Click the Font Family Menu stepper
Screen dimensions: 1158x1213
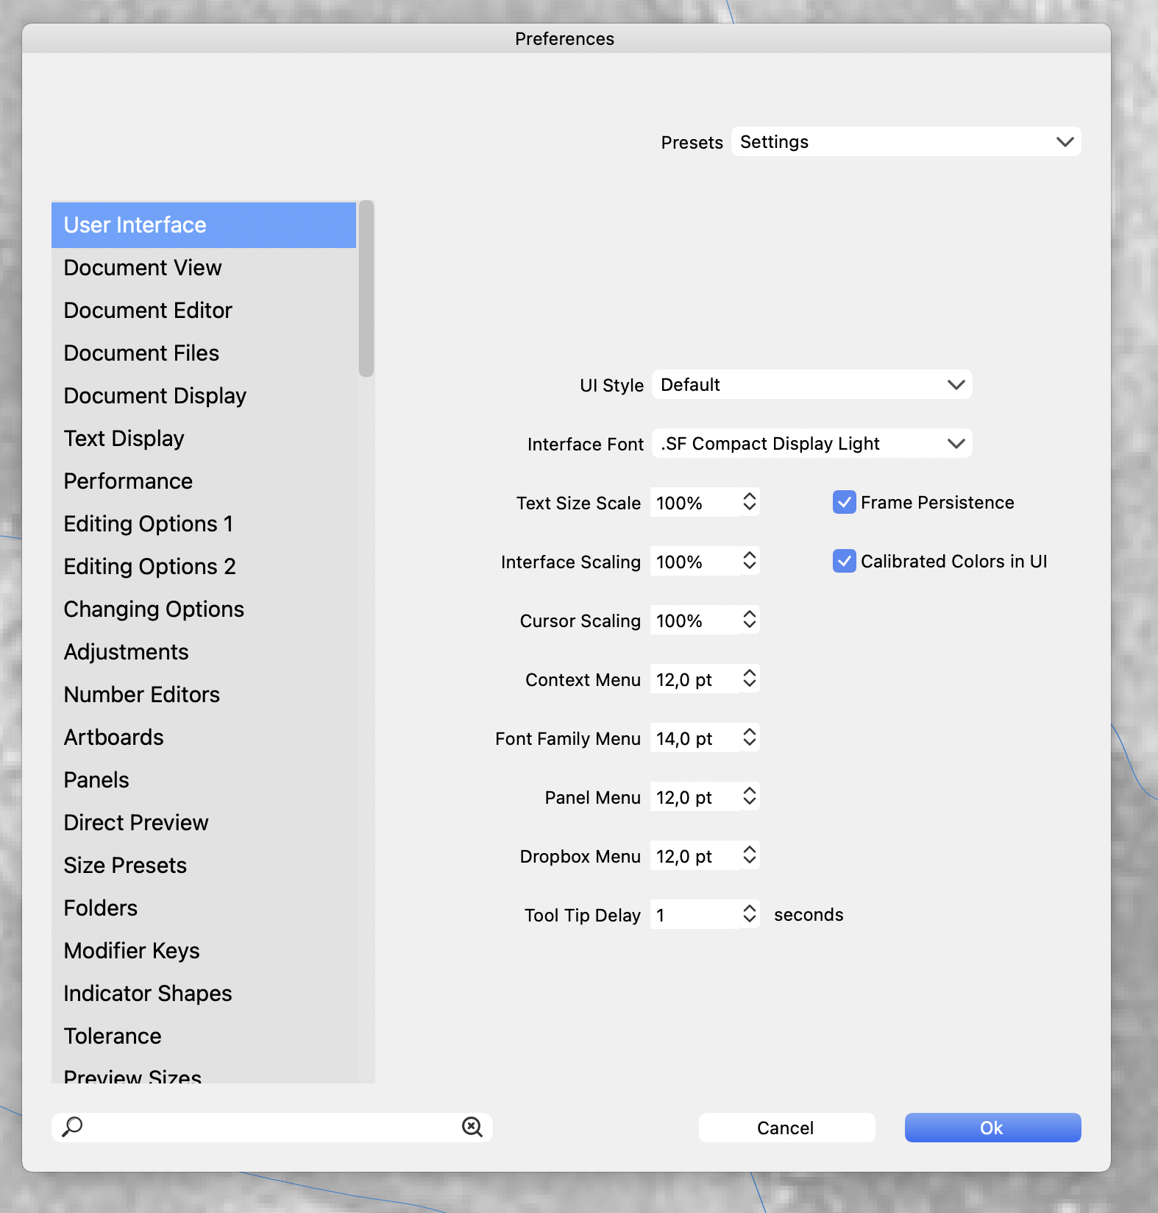(x=749, y=738)
